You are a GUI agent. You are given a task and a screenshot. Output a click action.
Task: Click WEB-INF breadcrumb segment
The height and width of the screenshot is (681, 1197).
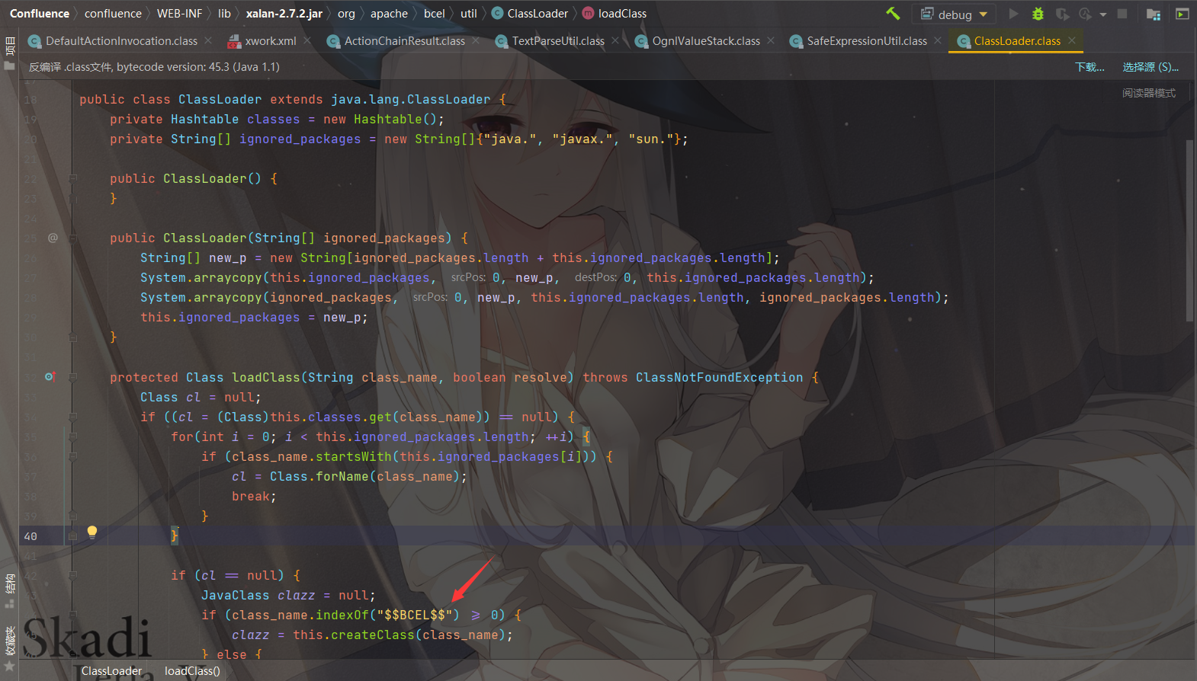point(179,14)
